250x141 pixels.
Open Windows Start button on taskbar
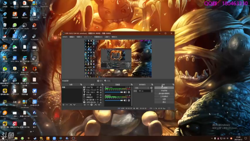point(3,138)
